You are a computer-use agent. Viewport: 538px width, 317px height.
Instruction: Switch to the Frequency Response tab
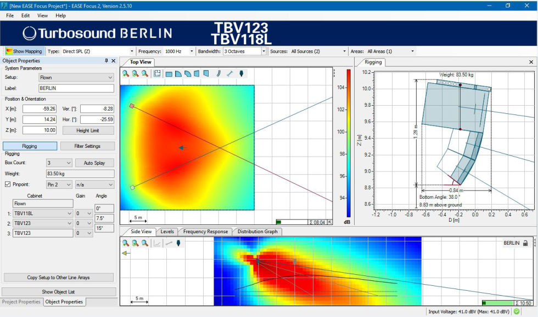(x=204, y=232)
